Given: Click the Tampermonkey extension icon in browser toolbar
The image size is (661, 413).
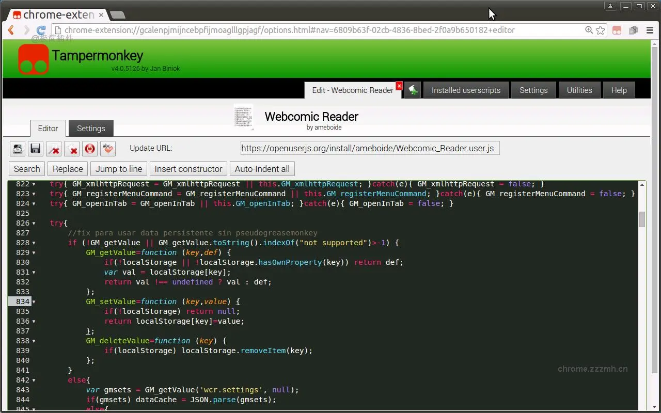Looking at the screenshot, I should pos(617,30).
